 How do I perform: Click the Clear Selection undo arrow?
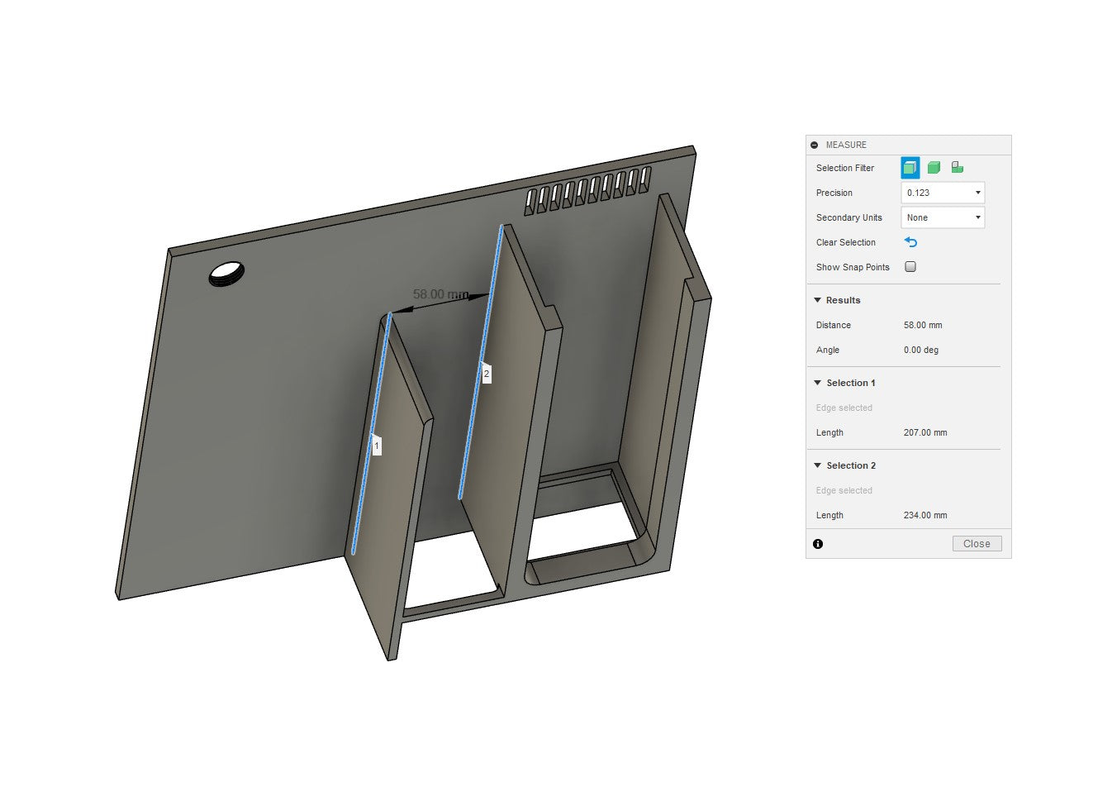[910, 242]
